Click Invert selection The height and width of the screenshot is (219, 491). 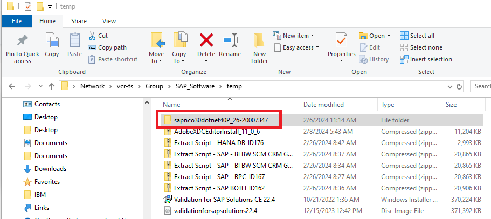[426, 59]
